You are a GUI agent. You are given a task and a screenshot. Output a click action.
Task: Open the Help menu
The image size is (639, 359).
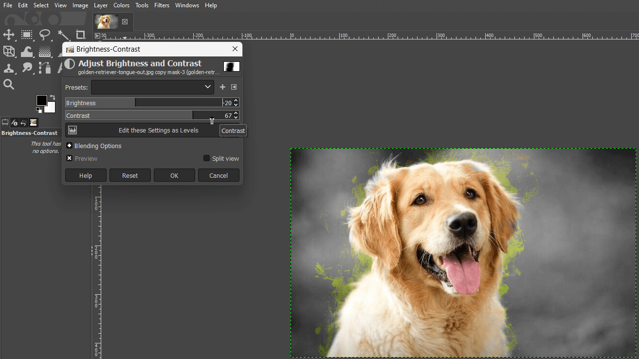(211, 5)
